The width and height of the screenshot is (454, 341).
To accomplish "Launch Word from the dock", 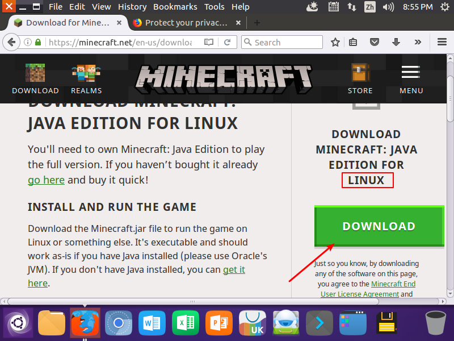I will click(152, 323).
